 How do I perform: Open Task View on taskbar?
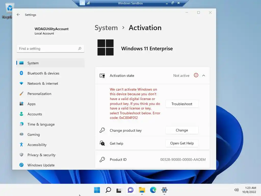tap(119, 190)
